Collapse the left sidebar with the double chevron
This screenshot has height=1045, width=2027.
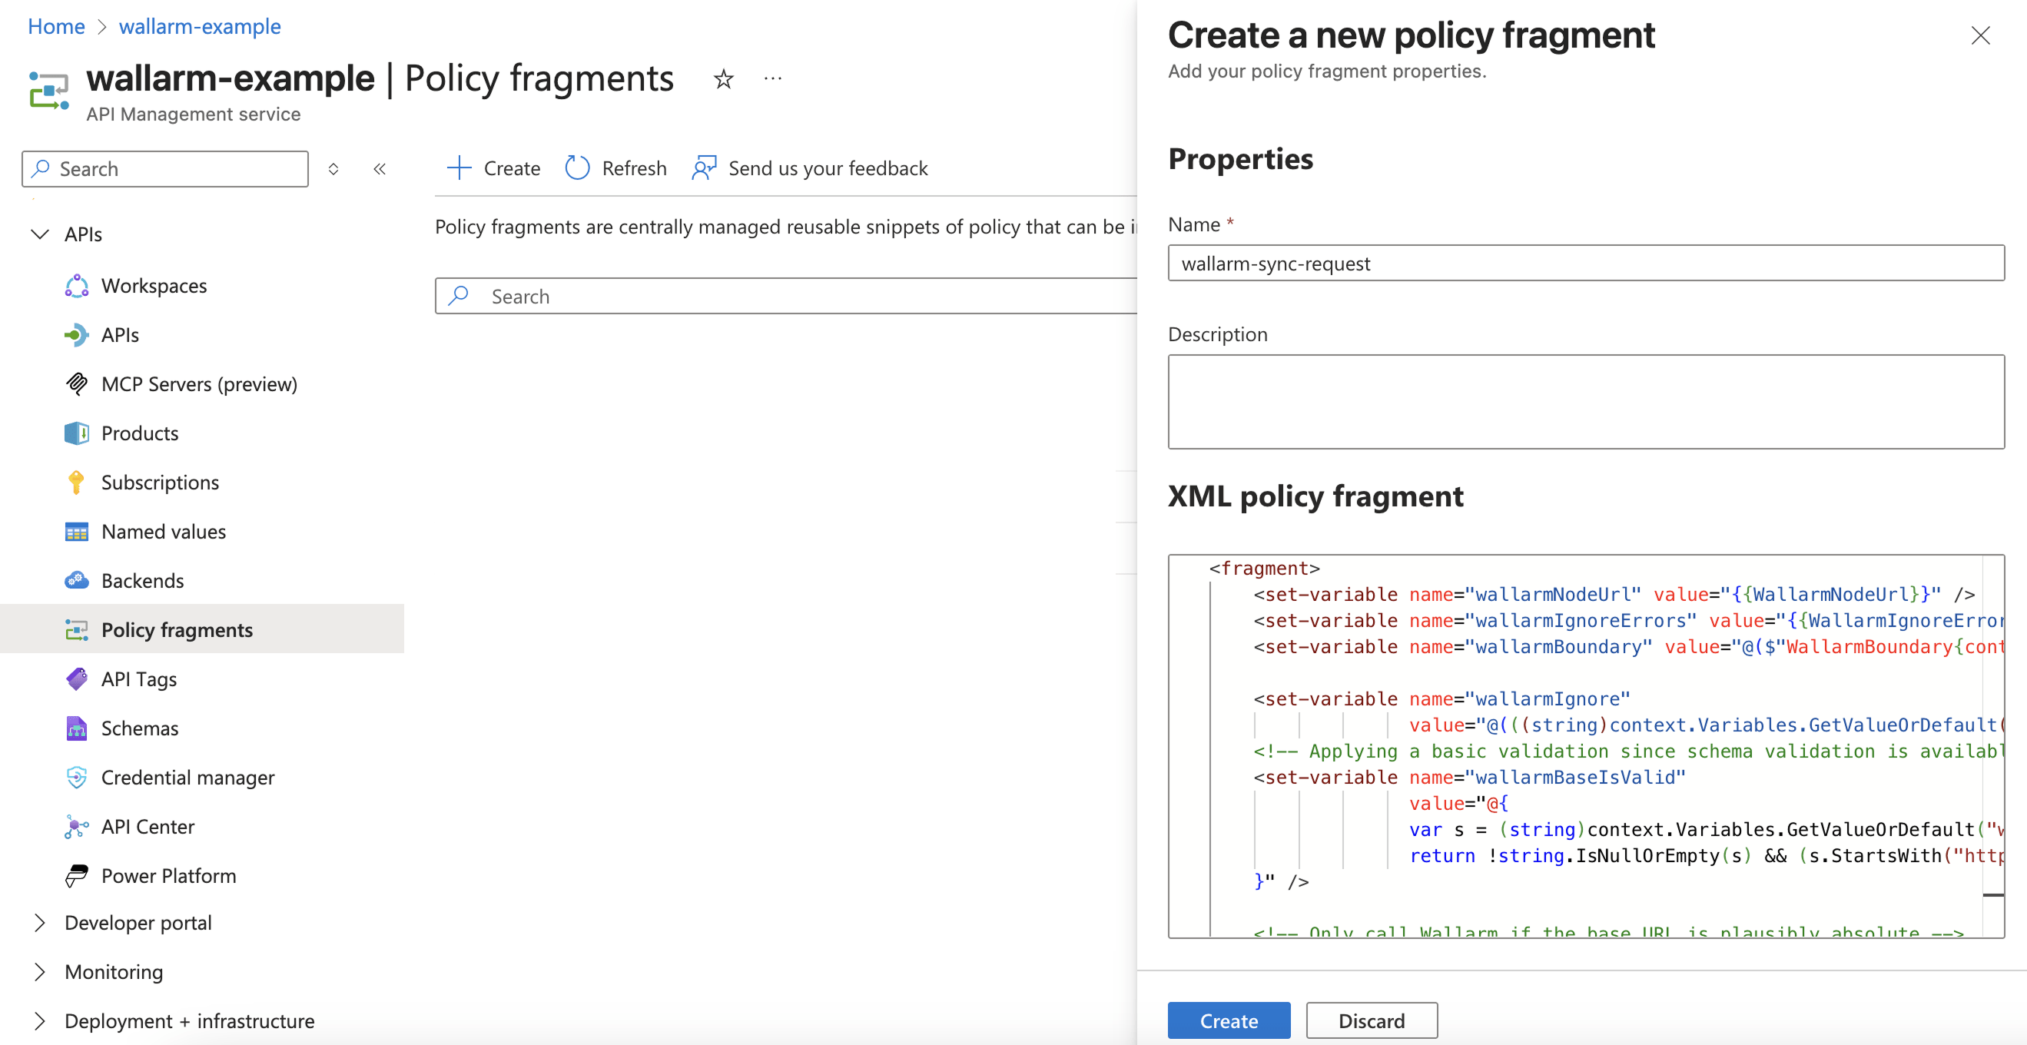[380, 168]
